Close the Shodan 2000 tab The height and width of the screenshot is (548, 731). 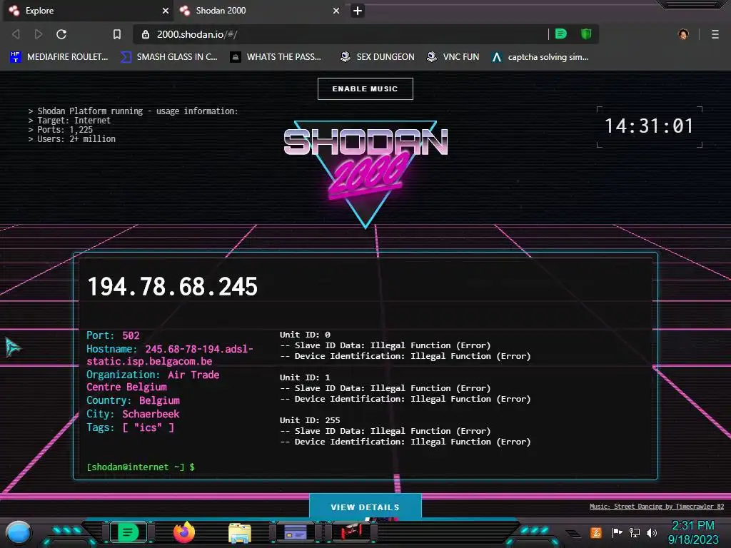(336, 11)
